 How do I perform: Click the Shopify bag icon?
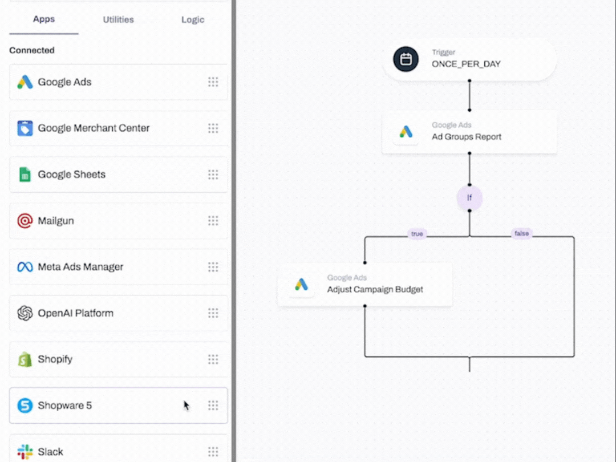click(25, 359)
